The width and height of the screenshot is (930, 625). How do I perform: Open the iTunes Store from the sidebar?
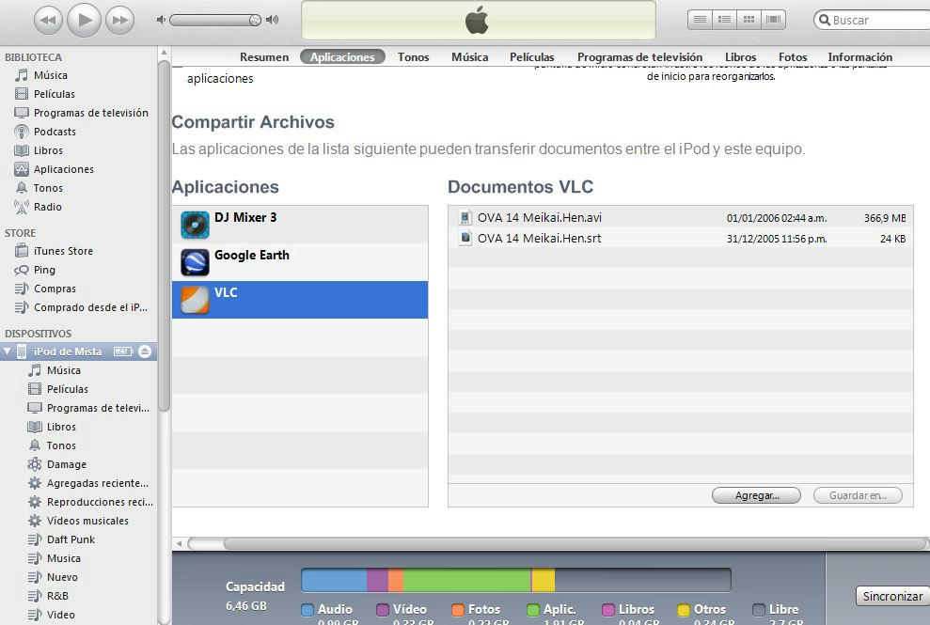coord(63,251)
